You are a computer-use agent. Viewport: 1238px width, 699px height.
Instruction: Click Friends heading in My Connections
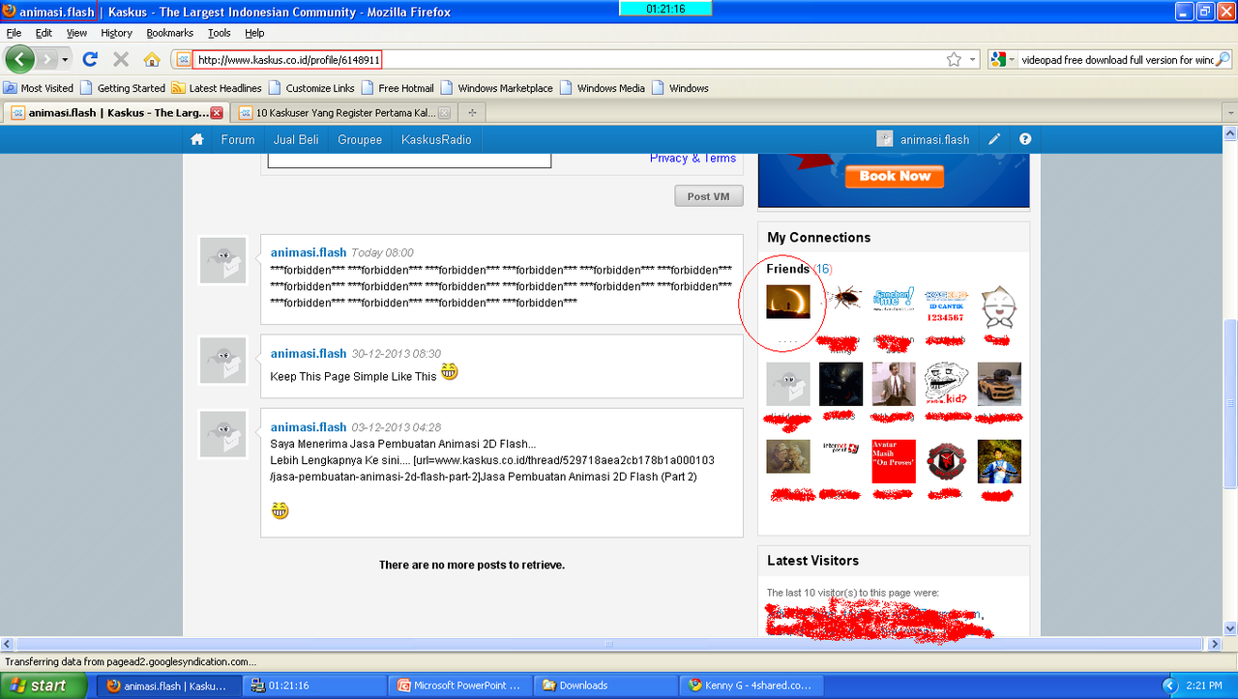coord(788,269)
